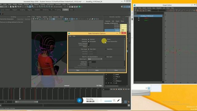Click the zoom magnifier icon in recorder bar

coord(114,100)
